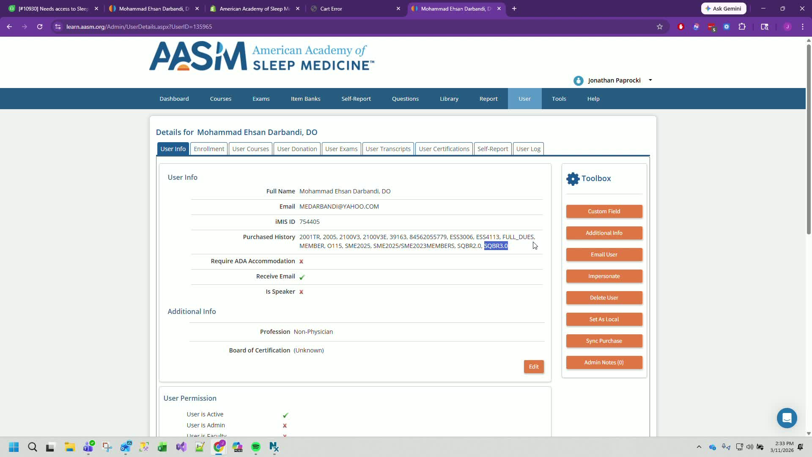Open Spotify from the taskbar
The image size is (812, 457).
[x=255, y=447]
